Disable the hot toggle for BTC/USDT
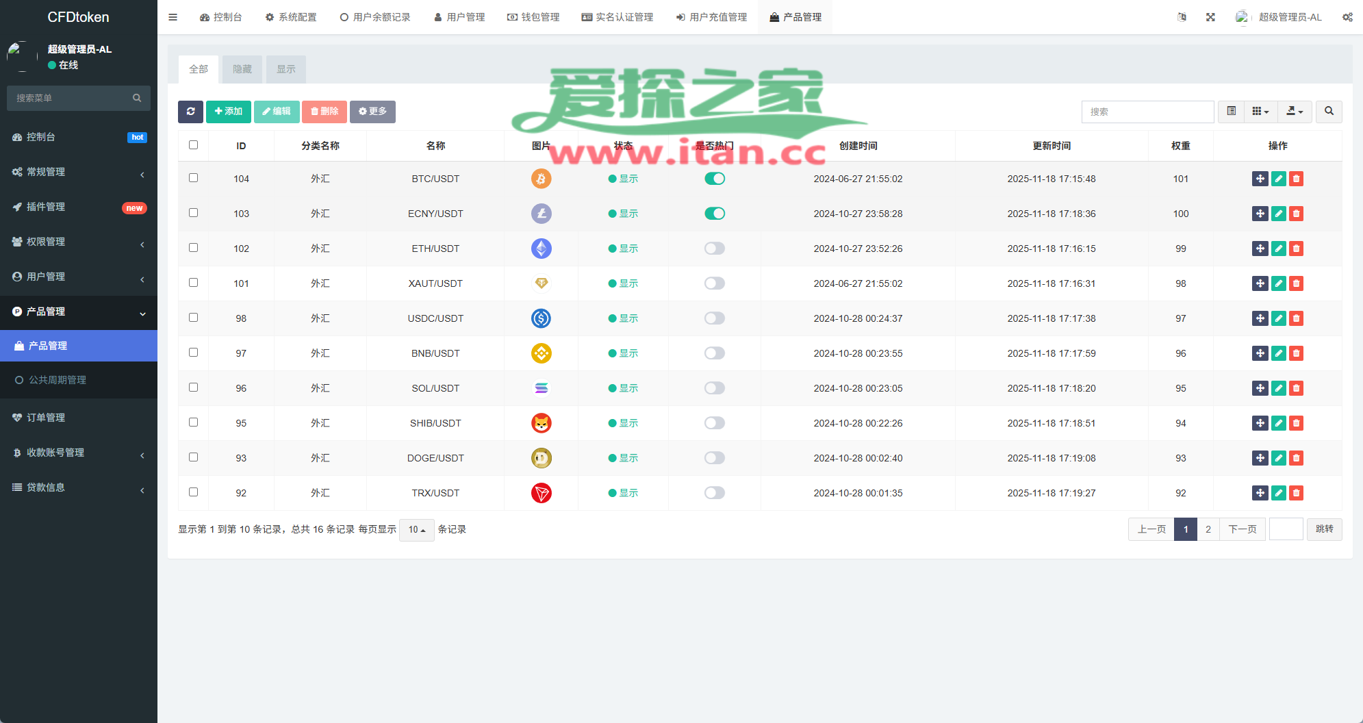Image resolution: width=1363 pixels, height=723 pixels. (714, 179)
